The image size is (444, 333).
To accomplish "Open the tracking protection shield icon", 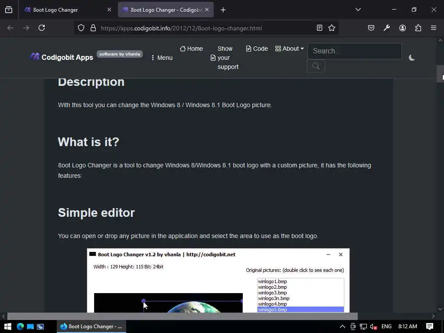I will (x=81, y=28).
